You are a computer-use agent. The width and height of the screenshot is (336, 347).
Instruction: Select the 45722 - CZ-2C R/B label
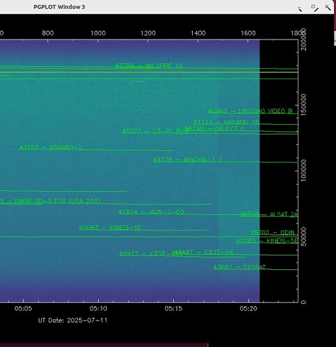point(156,130)
